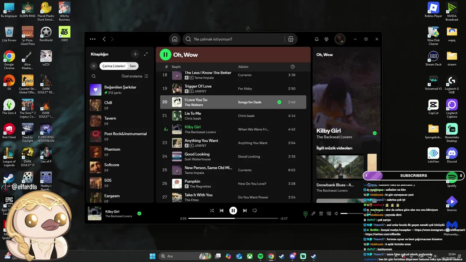Pause playback with the bottom round button
Image resolution: width=466 pixels, height=262 pixels.
233,211
